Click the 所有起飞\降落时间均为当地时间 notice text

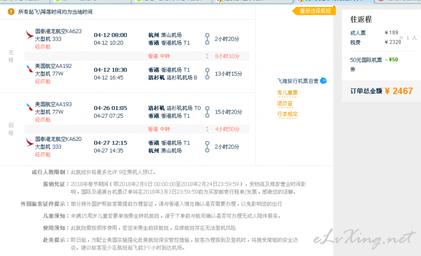[55, 12]
